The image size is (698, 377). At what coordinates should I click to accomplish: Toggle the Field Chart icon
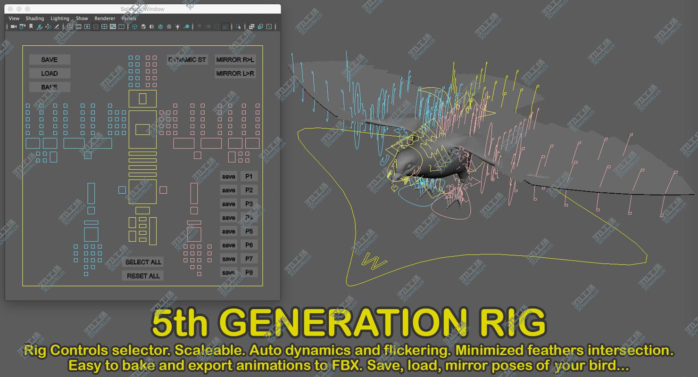pos(104,27)
